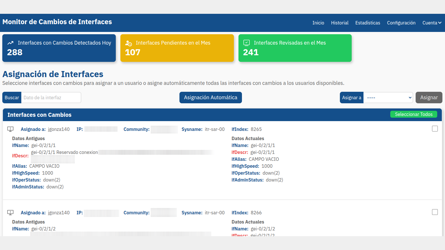Click the monitor icon for ifIndex 8265
This screenshot has width=445, height=250.
(10, 129)
